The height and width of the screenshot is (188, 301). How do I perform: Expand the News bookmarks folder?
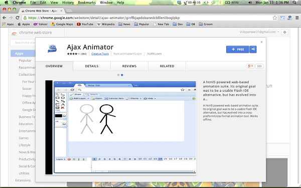124,24
